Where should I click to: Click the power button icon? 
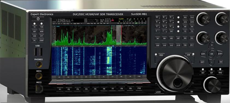click(x=38, y=19)
